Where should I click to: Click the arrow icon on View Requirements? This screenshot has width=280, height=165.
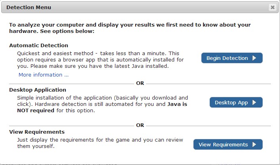point(255,145)
